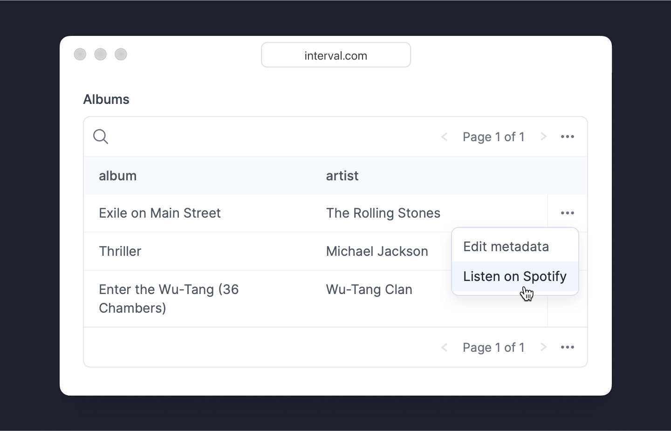Sort by the artist column header

[342, 176]
